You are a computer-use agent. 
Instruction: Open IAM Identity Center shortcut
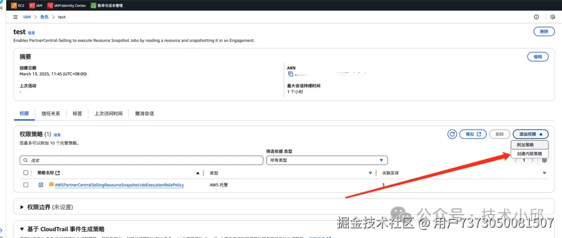(x=66, y=5)
